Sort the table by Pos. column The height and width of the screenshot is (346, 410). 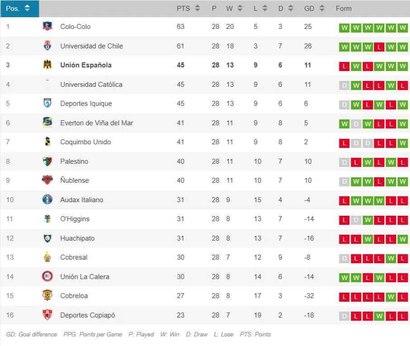27,9
